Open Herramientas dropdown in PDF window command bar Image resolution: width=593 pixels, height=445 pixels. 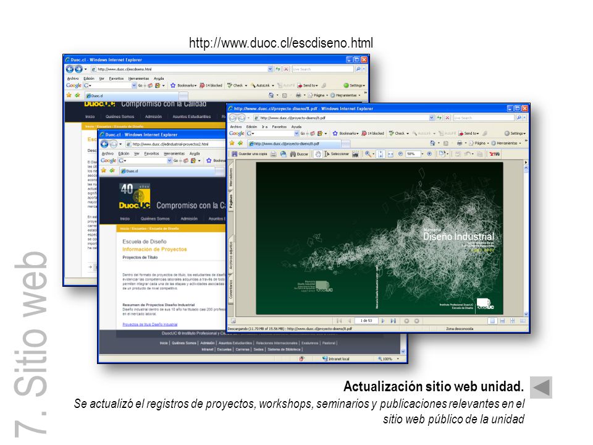[506, 143]
